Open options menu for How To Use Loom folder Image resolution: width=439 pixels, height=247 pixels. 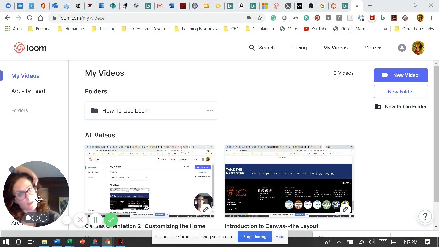(x=210, y=110)
